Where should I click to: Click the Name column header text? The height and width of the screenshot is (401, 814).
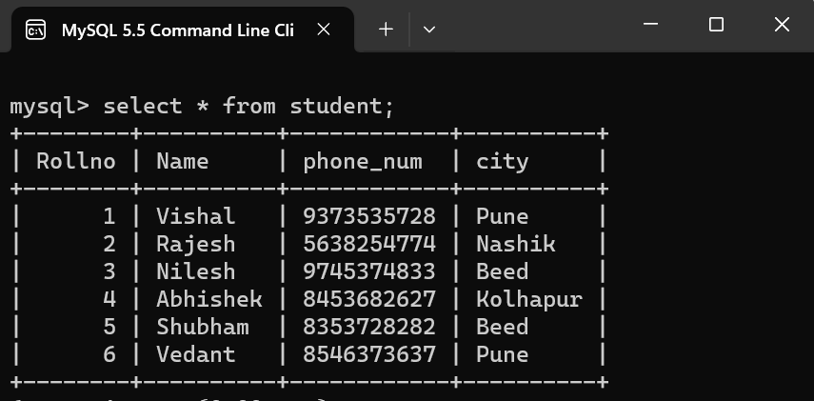[183, 162]
